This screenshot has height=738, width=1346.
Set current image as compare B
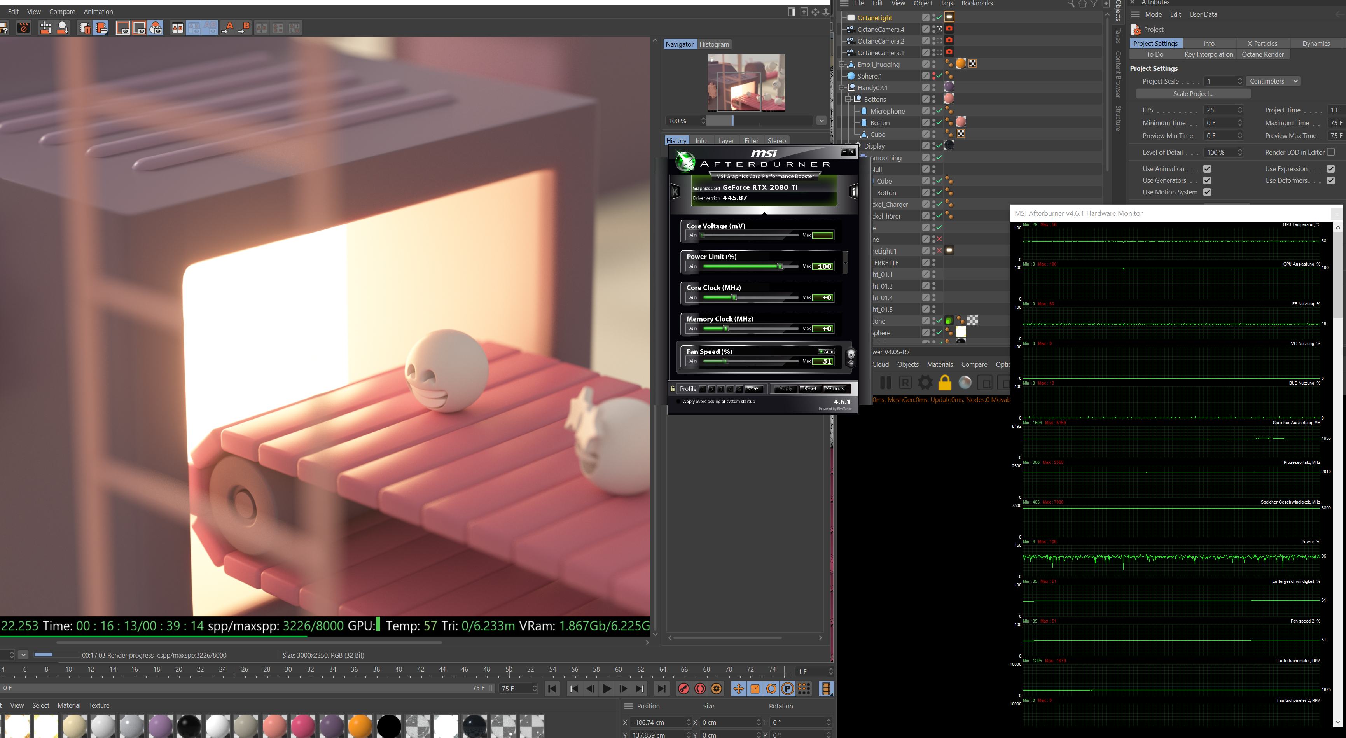click(x=245, y=28)
